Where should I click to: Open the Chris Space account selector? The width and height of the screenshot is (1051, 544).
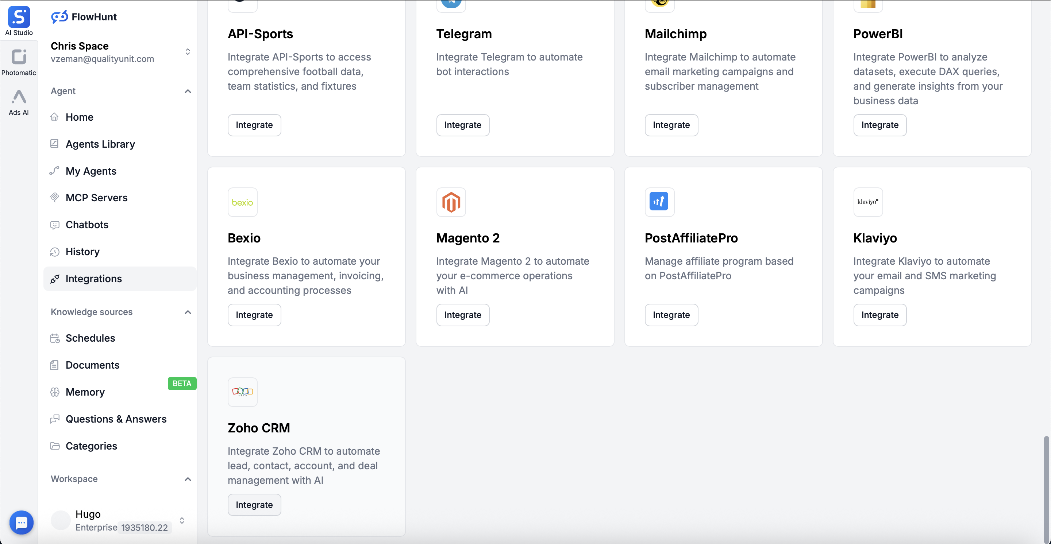[x=188, y=52]
